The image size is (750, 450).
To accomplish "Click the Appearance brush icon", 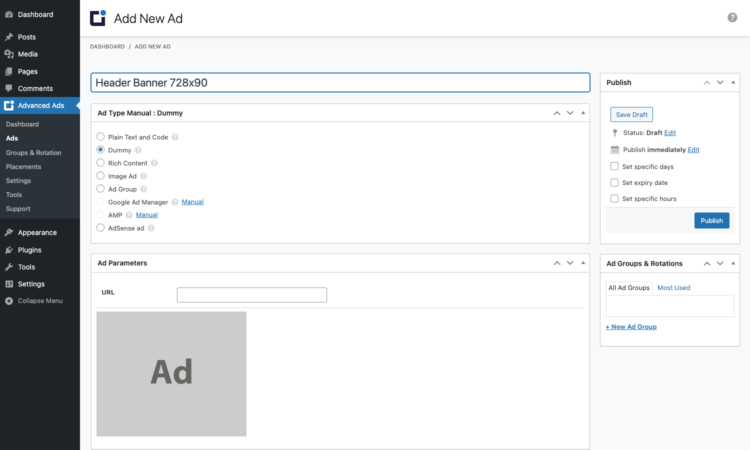I will pyautogui.click(x=9, y=232).
